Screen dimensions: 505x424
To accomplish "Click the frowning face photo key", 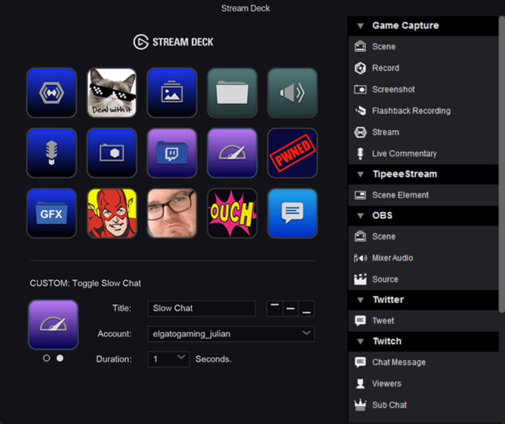I will [172, 214].
